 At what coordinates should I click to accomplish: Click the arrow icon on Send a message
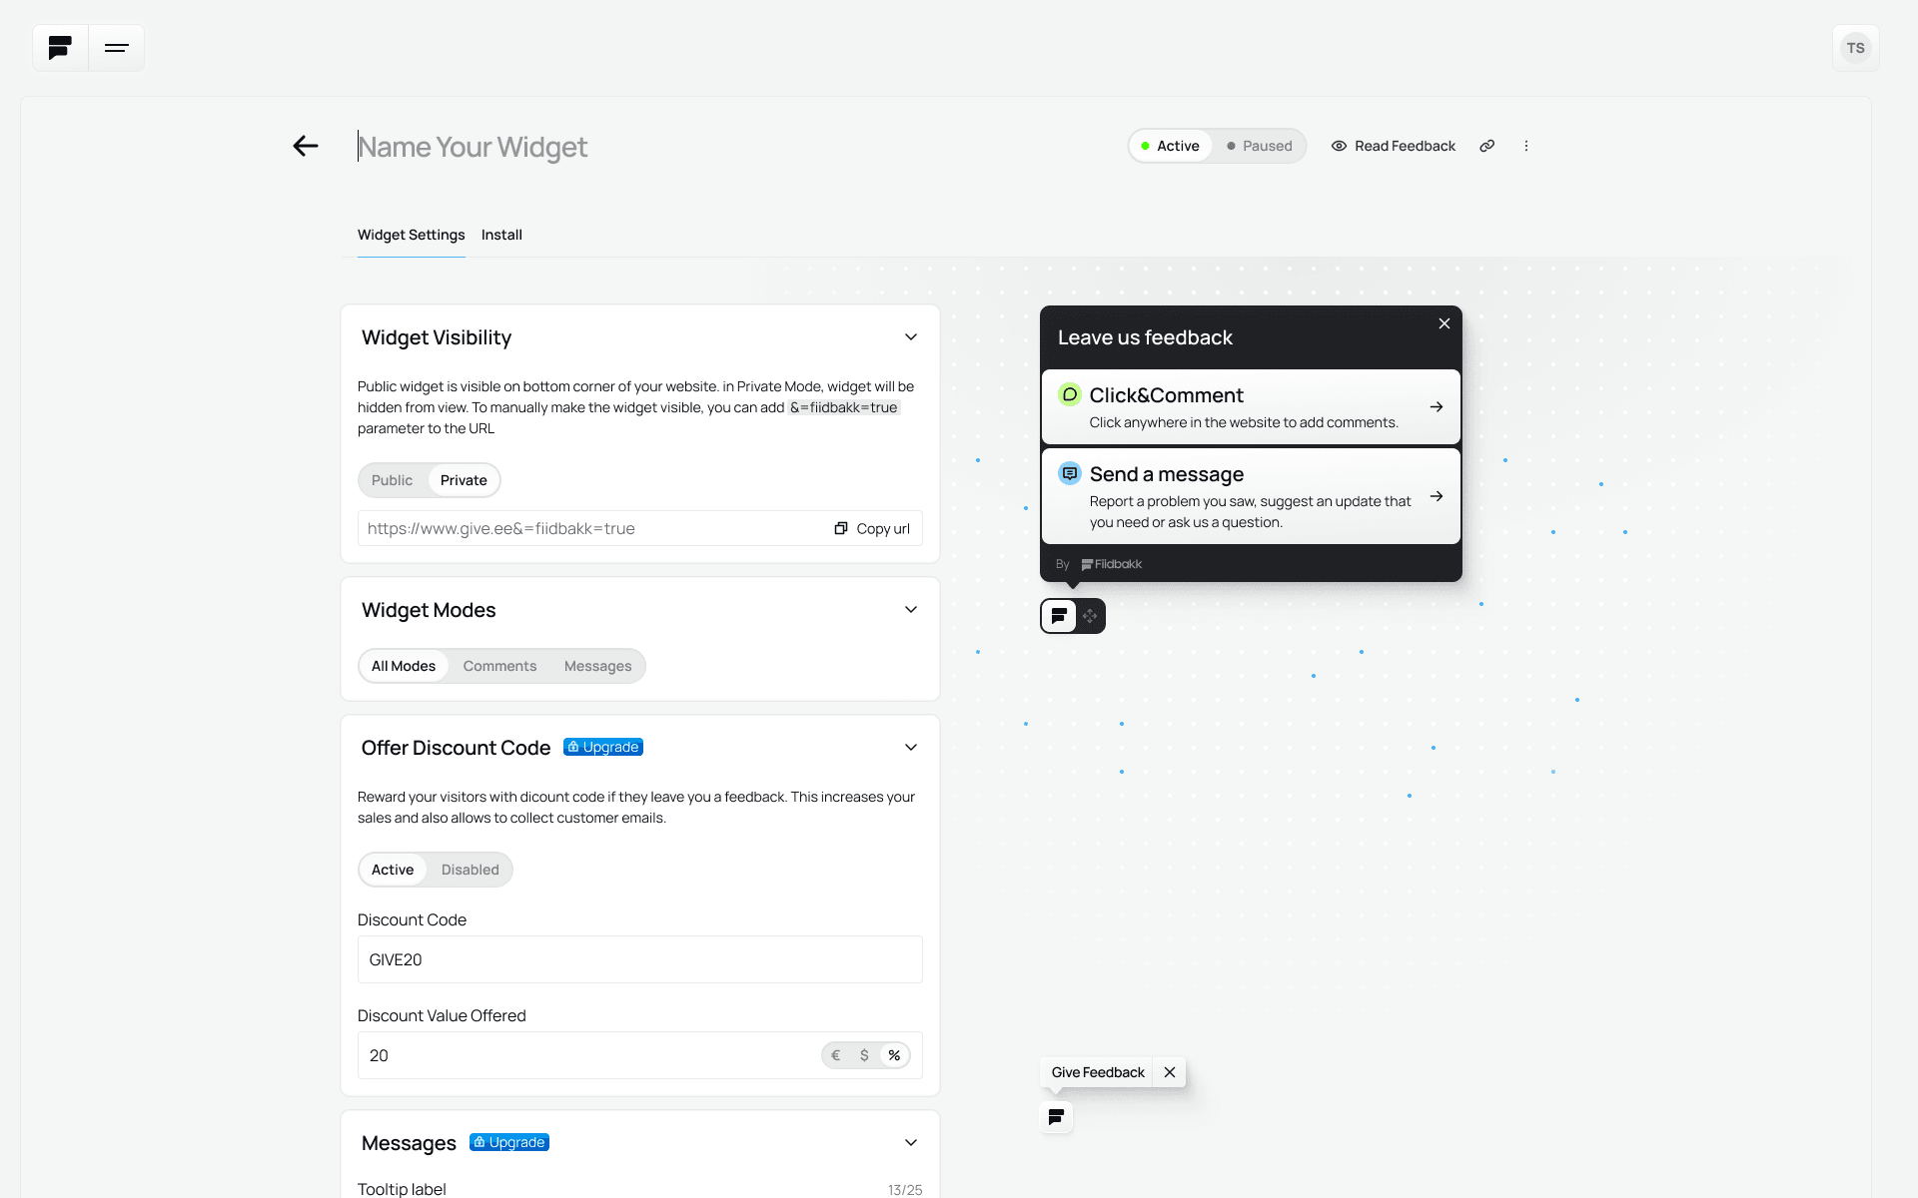pos(1437,496)
